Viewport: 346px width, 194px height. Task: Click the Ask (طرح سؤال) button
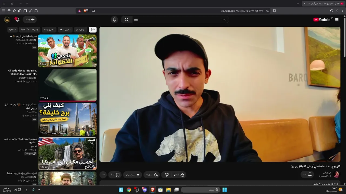[133, 175]
